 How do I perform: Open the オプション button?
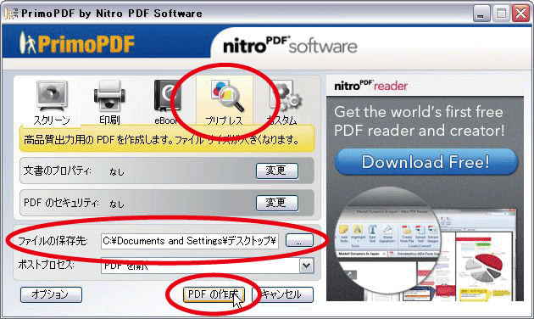click(x=51, y=294)
